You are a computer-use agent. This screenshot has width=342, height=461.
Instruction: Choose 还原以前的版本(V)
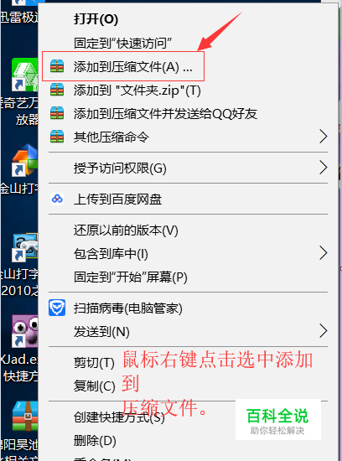pyautogui.click(x=126, y=230)
